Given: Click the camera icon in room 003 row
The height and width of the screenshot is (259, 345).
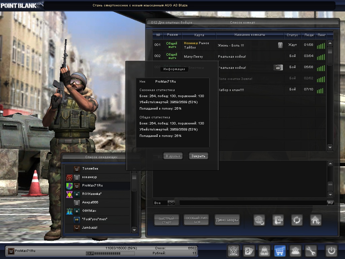Looking at the screenshot, I should 278,67.
